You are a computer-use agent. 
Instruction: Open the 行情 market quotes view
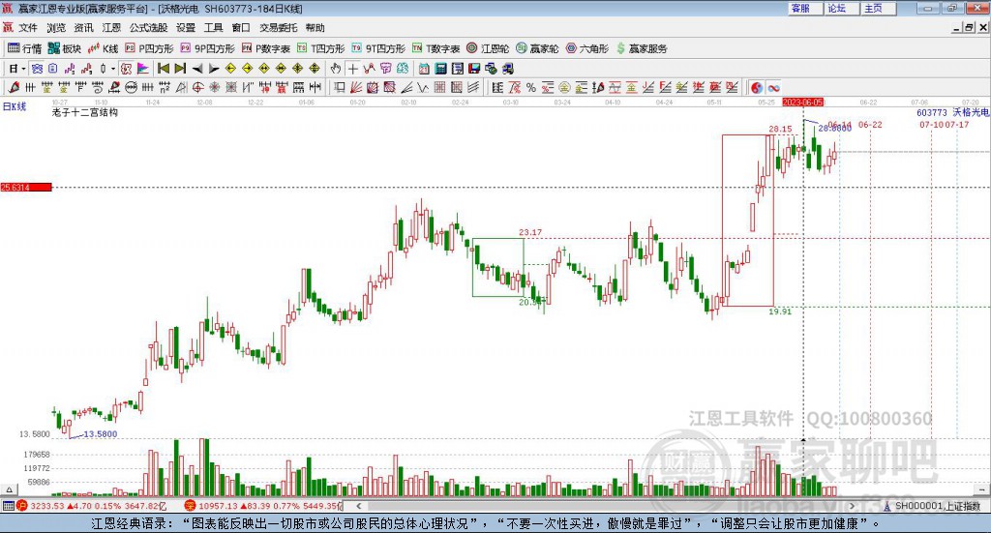click(24, 48)
